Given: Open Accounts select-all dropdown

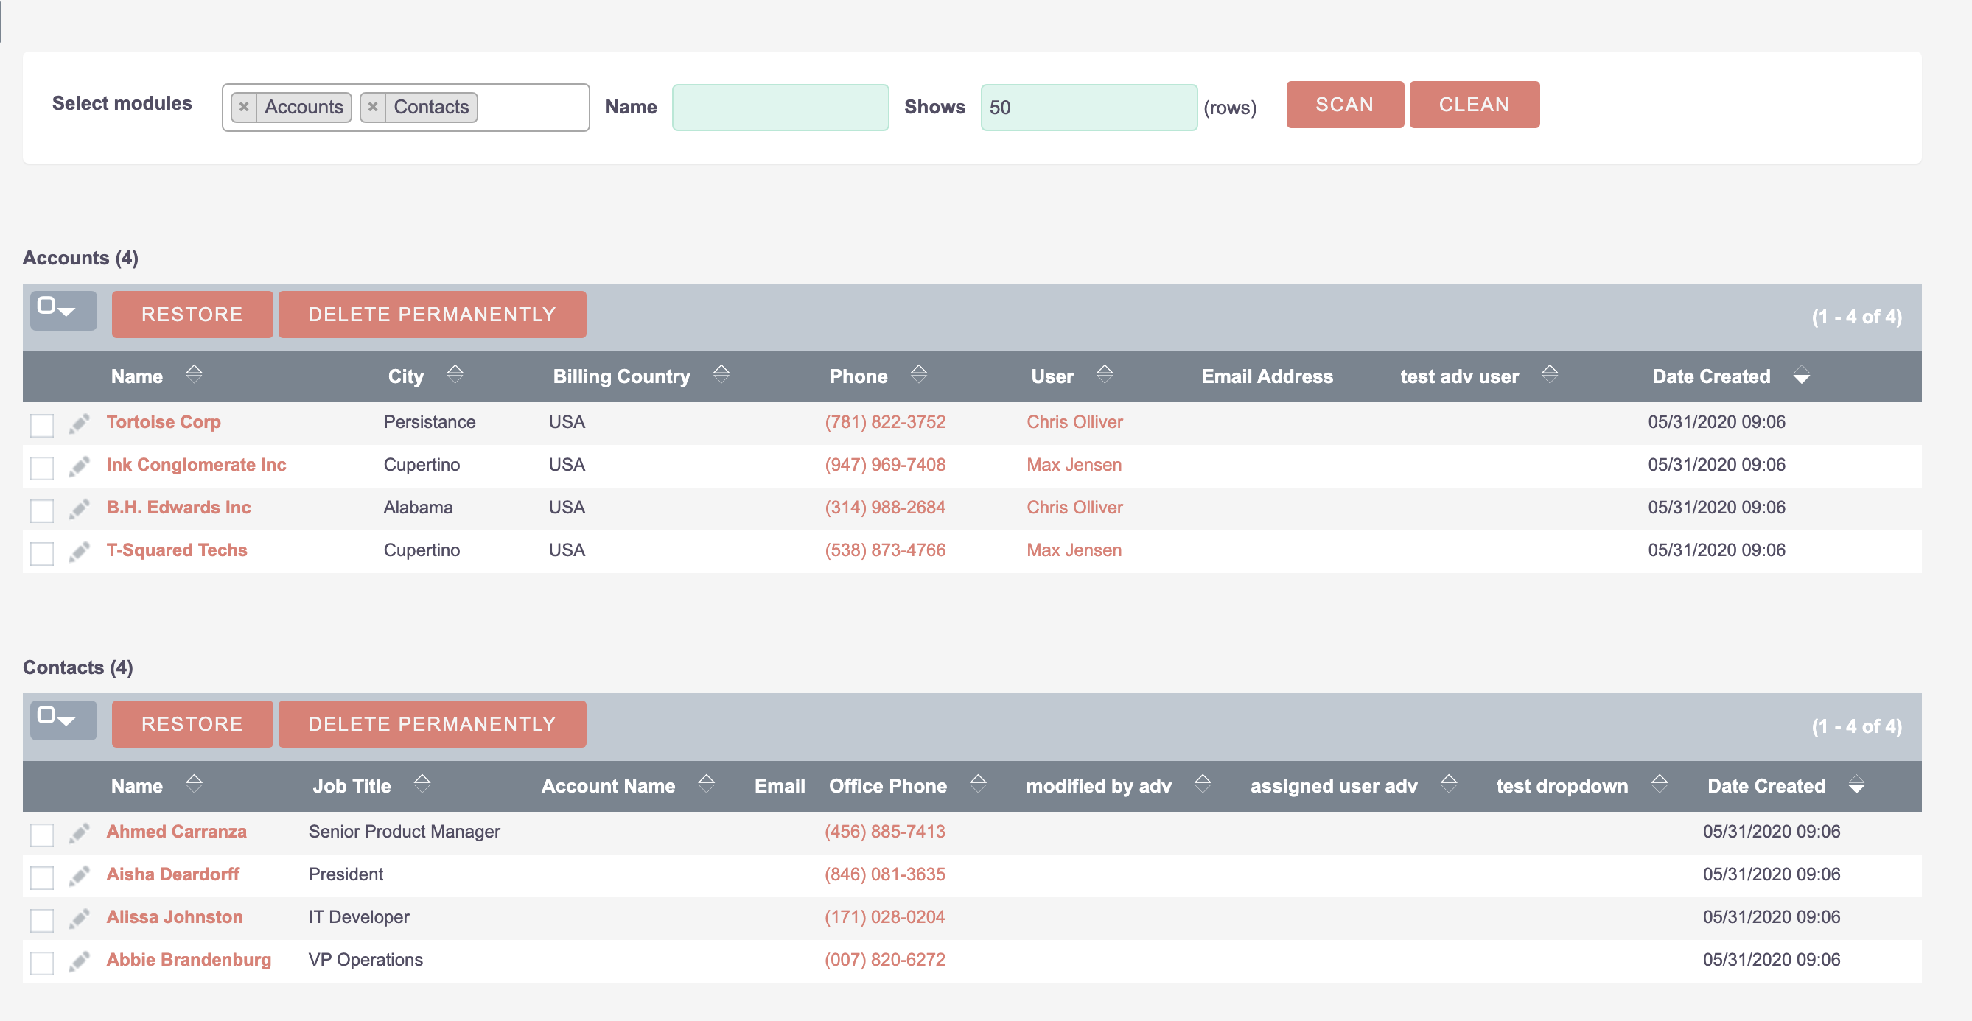Looking at the screenshot, I should coord(63,310).
